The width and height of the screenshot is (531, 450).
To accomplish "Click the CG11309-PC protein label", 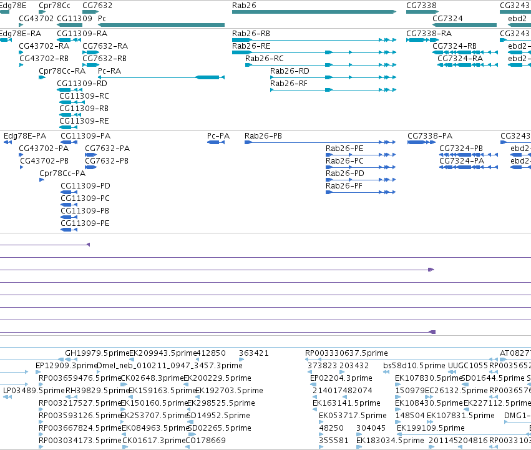I will point(85,199).
